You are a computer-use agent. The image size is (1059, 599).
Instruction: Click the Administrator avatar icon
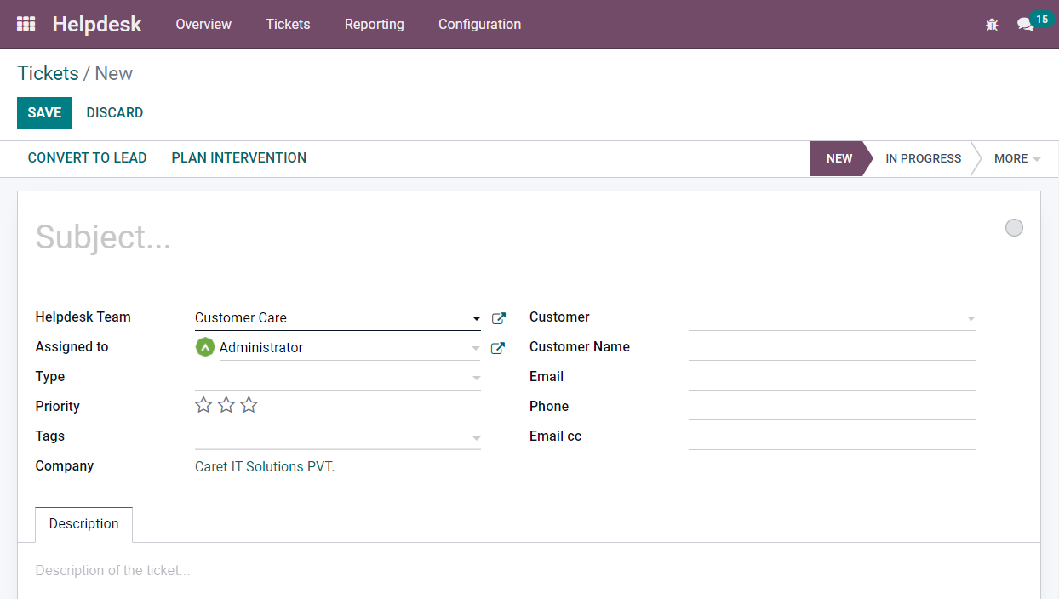[204, 347]
